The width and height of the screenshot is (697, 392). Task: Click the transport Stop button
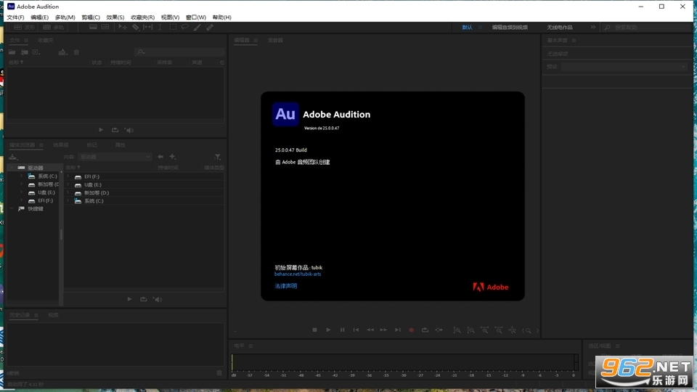tap(314, 330)
